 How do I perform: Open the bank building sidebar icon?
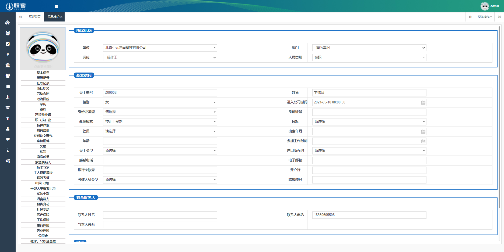click(8, 65)
